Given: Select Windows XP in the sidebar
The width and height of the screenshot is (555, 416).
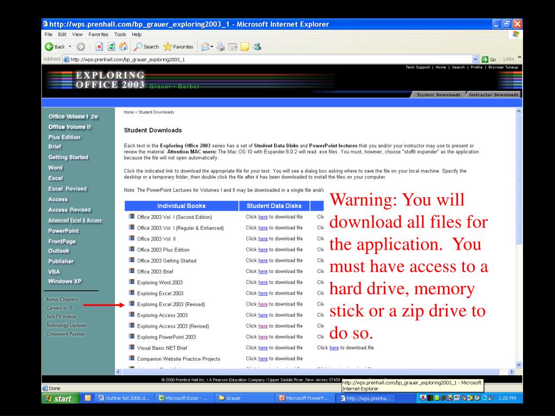Looking at the screenshot, I should tap(65, 281).
